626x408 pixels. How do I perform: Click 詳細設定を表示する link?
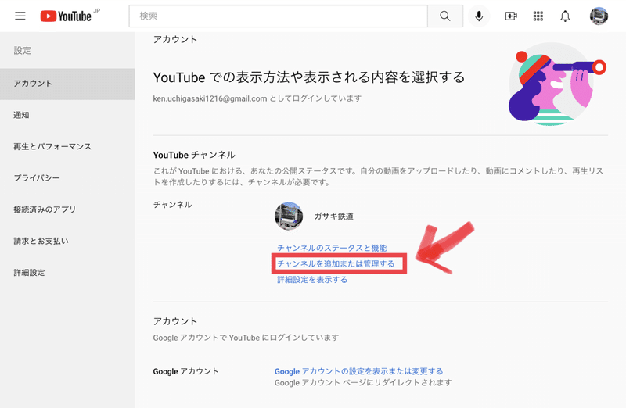pos(312,280)
